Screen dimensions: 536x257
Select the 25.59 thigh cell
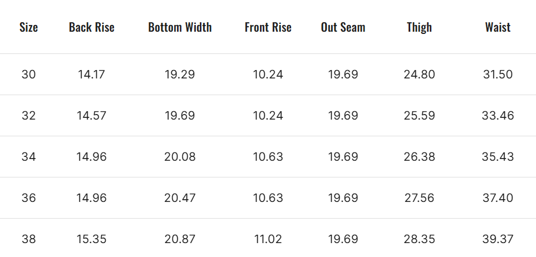(x=419, y=116)
